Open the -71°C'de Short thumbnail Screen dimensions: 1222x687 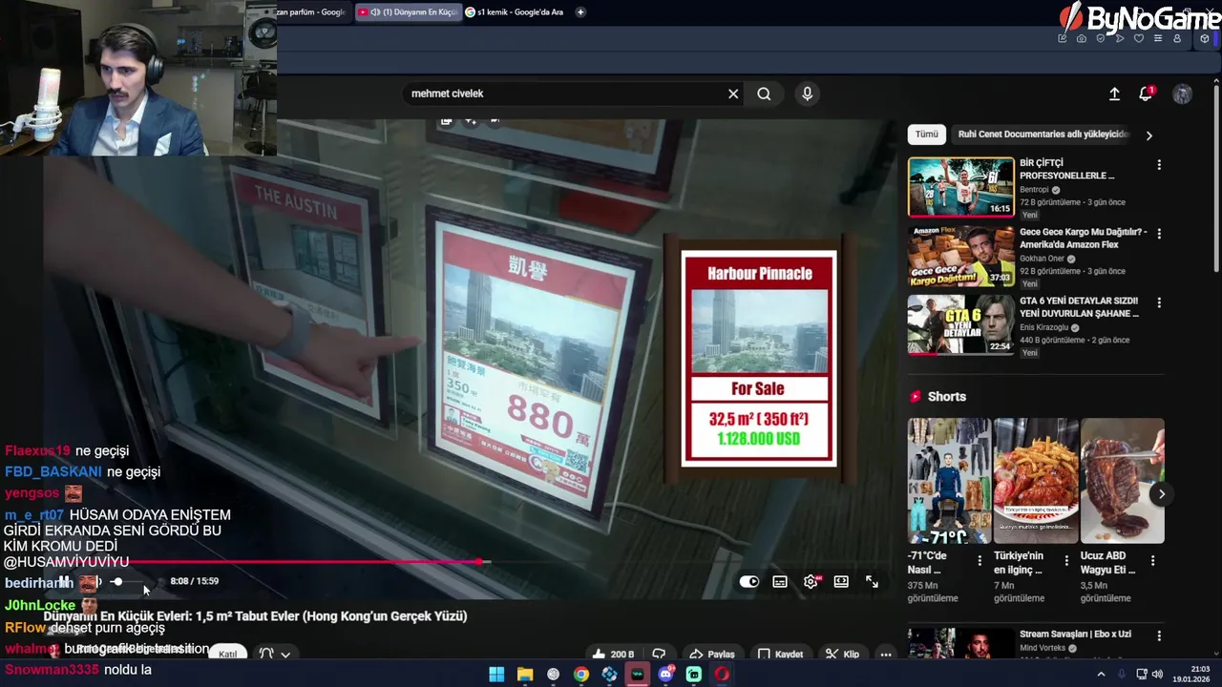click(x=949, y=481)
